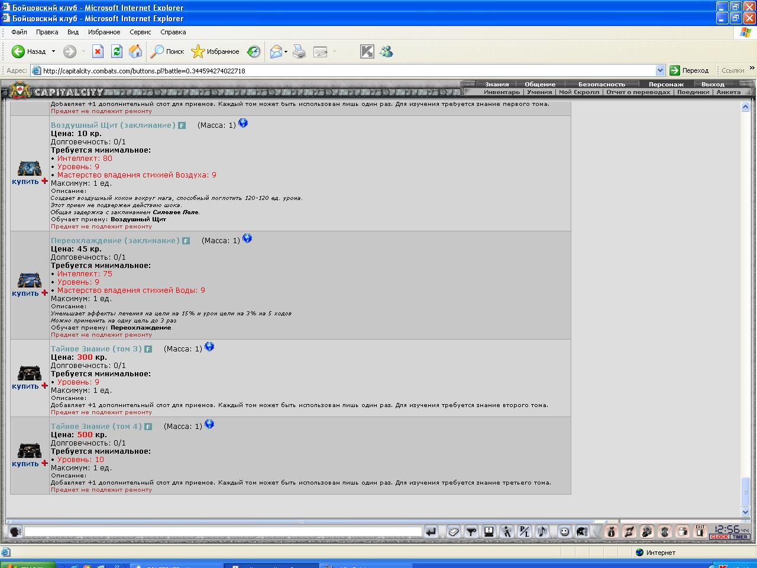Toggle chat filter funnel icon
Image resolution: width=757 pixels, height=568 pixels.
tap(471, 531)
